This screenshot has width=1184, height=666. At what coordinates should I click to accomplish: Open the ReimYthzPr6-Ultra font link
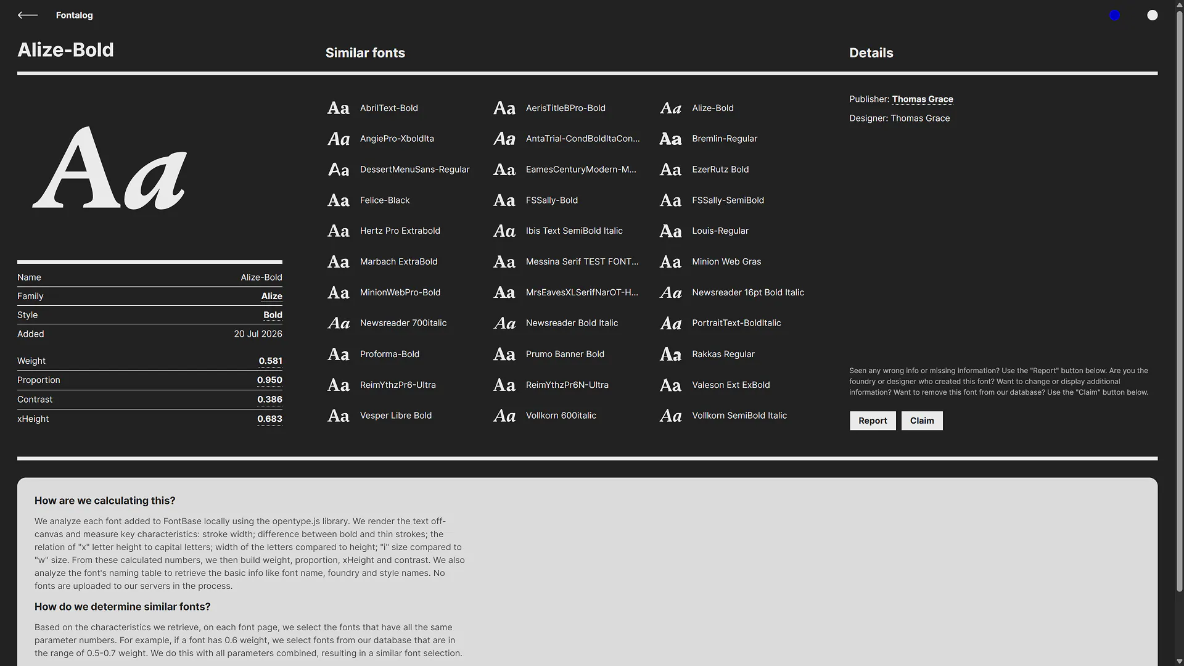click(398, 385)
